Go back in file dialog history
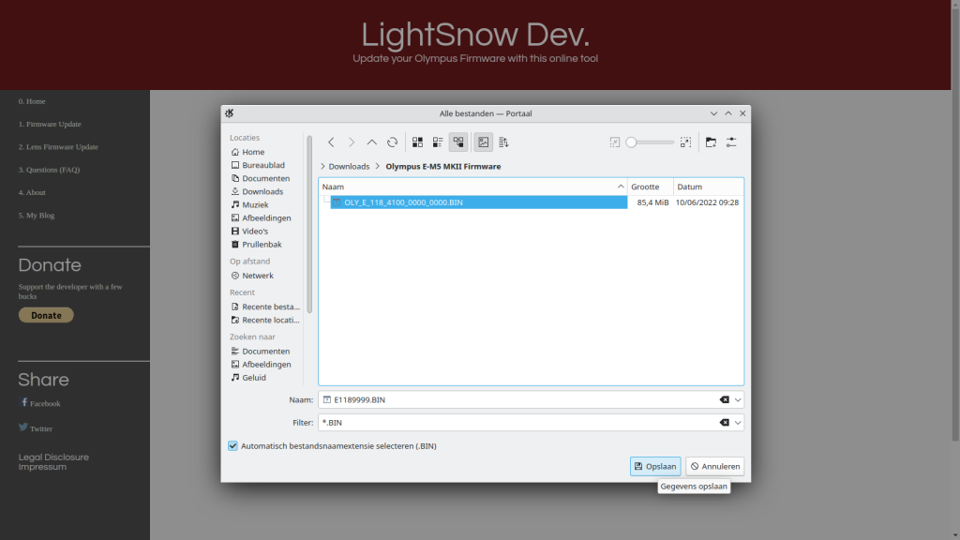960x540 pixels. 331,142
